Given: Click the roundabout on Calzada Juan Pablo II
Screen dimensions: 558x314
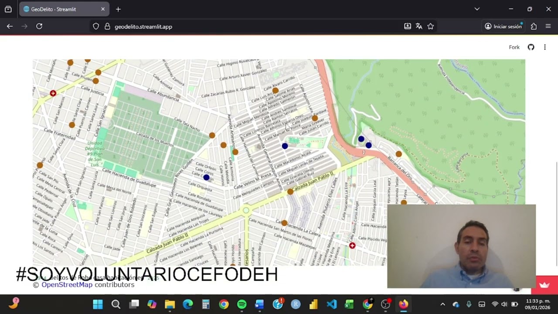Looking at the screenshot, I should click(x=246, y=211).
